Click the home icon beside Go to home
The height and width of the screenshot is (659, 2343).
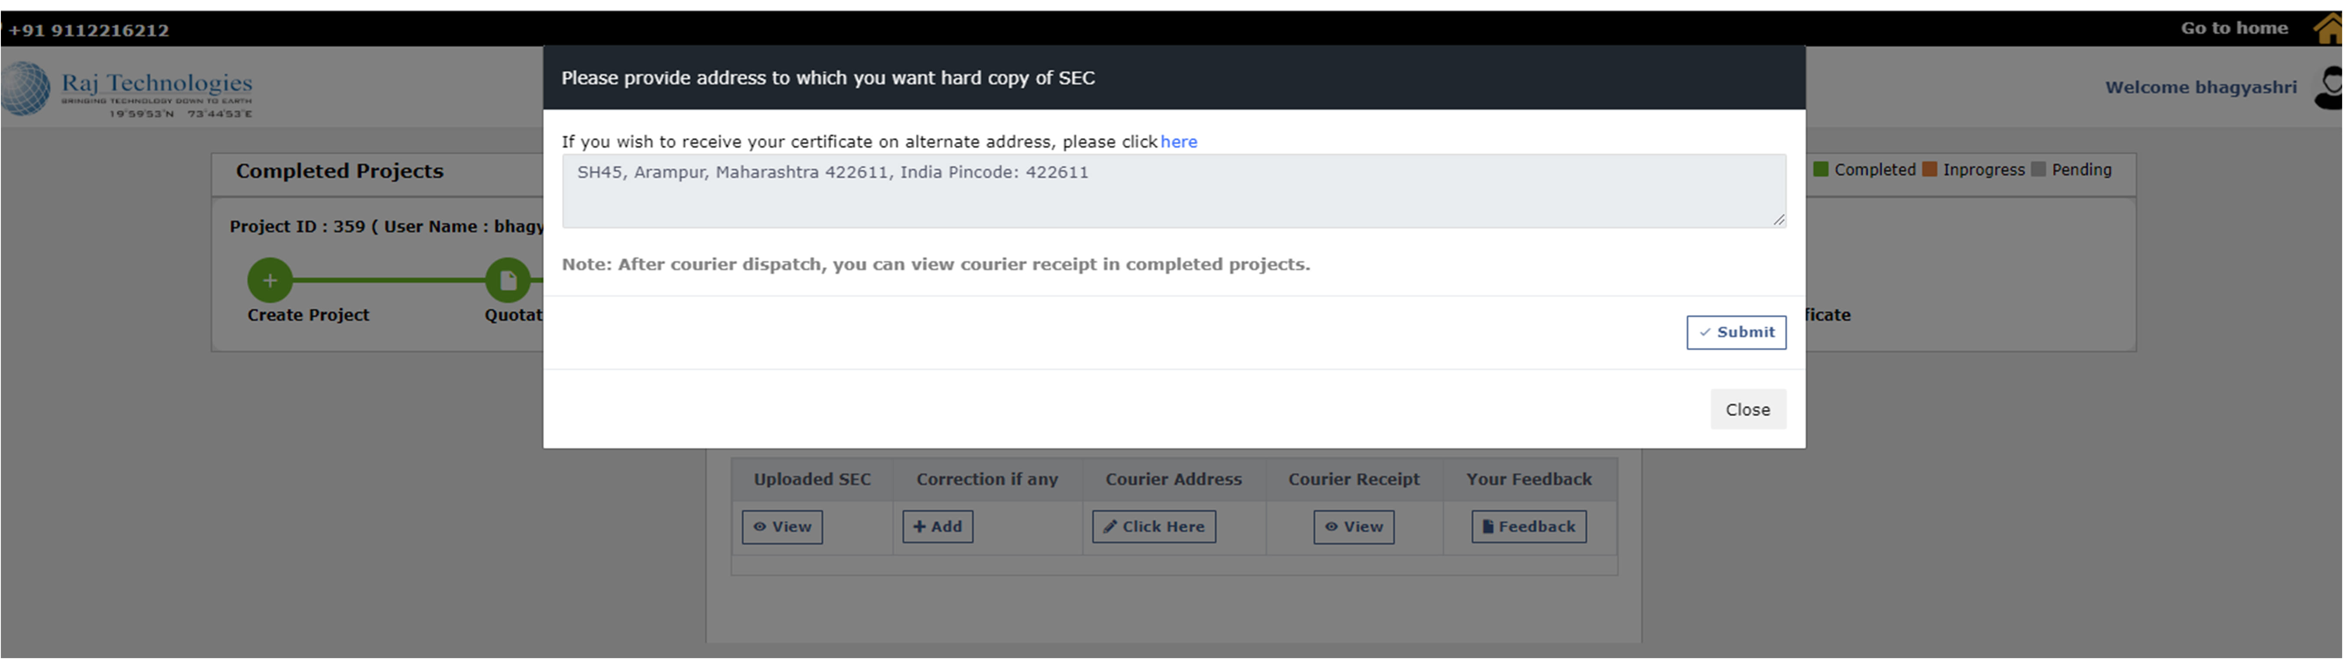tap(2328, 29)
